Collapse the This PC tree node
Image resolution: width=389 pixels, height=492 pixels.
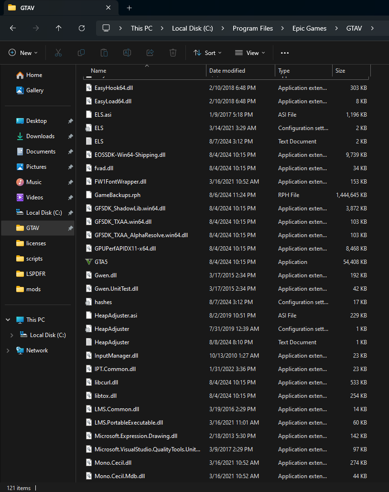[x=8, y=320]
